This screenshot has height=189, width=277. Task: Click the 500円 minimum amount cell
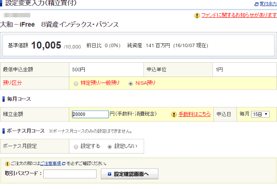(x=106, y=70)
